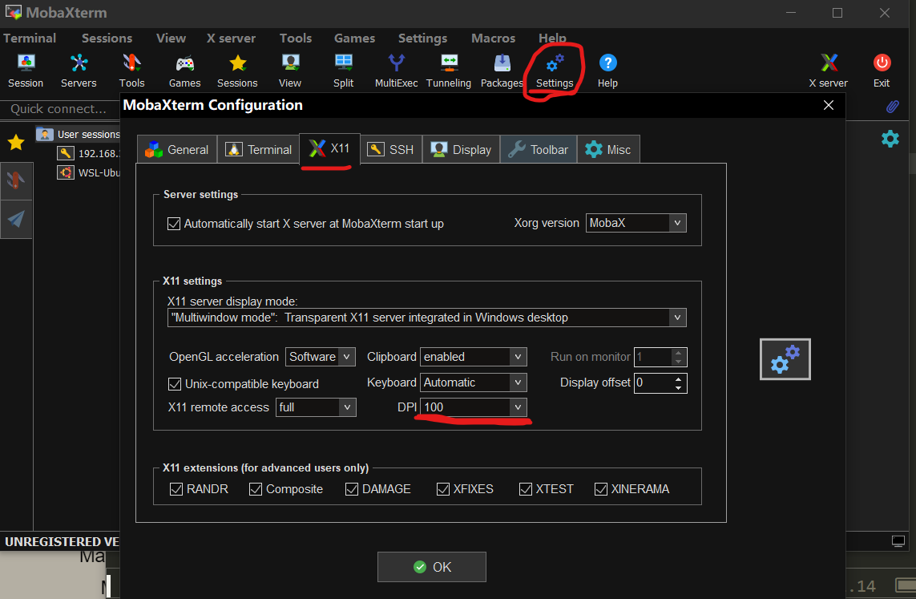Open the OpenGL acceleration dropdown
The width and height of the screenshot is (916, 599).
(x=320, y=357)
